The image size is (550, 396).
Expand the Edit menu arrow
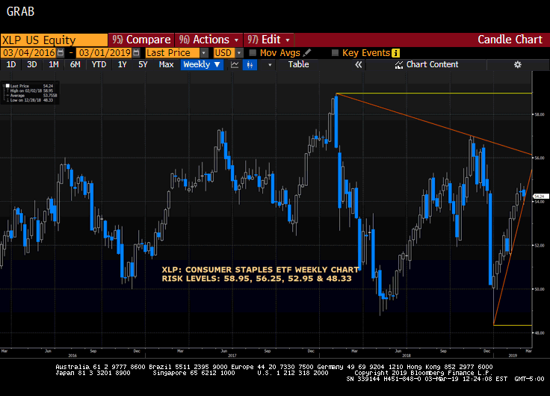pyautogui.click(x=288, y=40)
